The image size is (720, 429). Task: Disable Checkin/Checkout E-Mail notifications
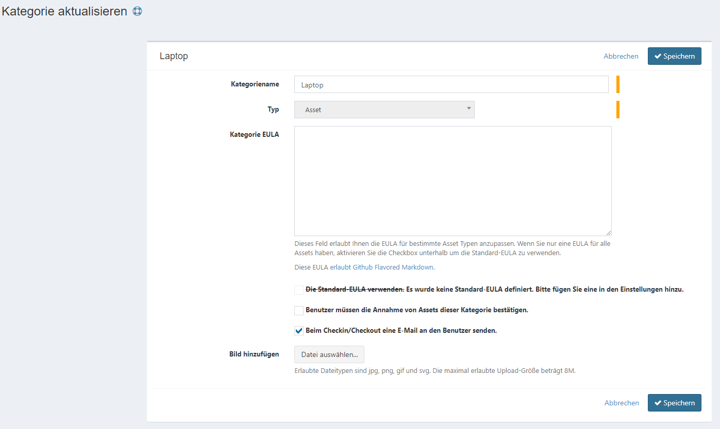click(298, 330)
